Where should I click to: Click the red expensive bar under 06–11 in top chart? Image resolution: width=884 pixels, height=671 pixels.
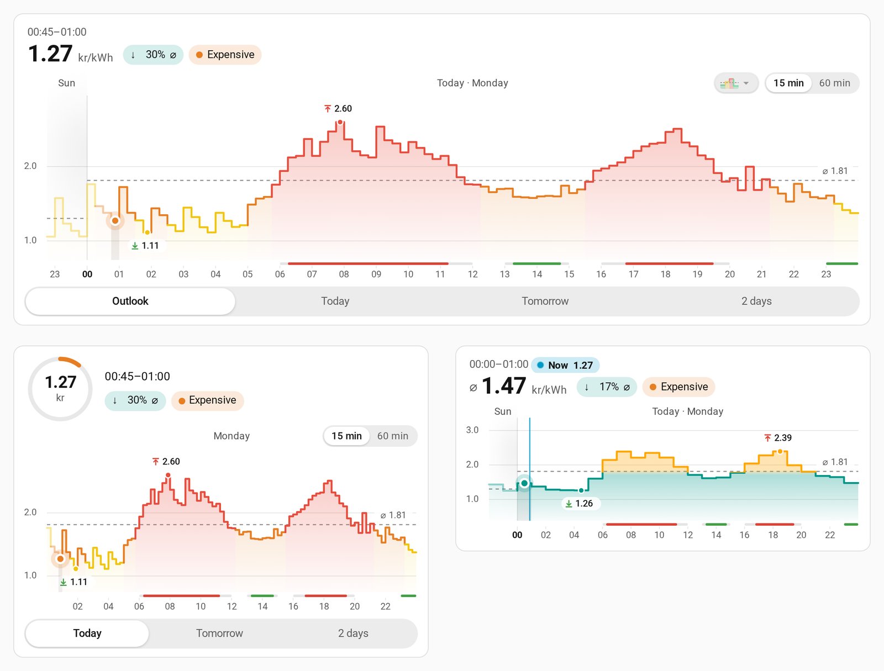pyautogui.click(x=368, y=263)
